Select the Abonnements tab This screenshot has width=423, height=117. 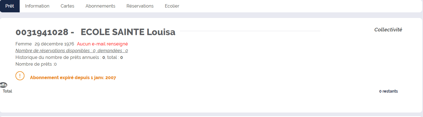pyautogui.click(x=100, y=6)
